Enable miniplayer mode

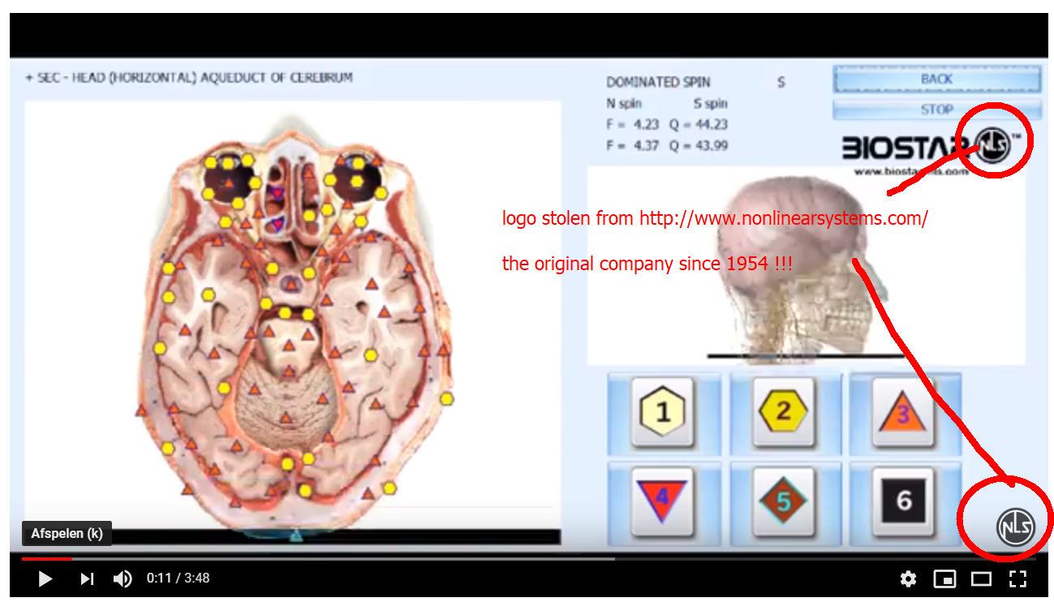944,578
